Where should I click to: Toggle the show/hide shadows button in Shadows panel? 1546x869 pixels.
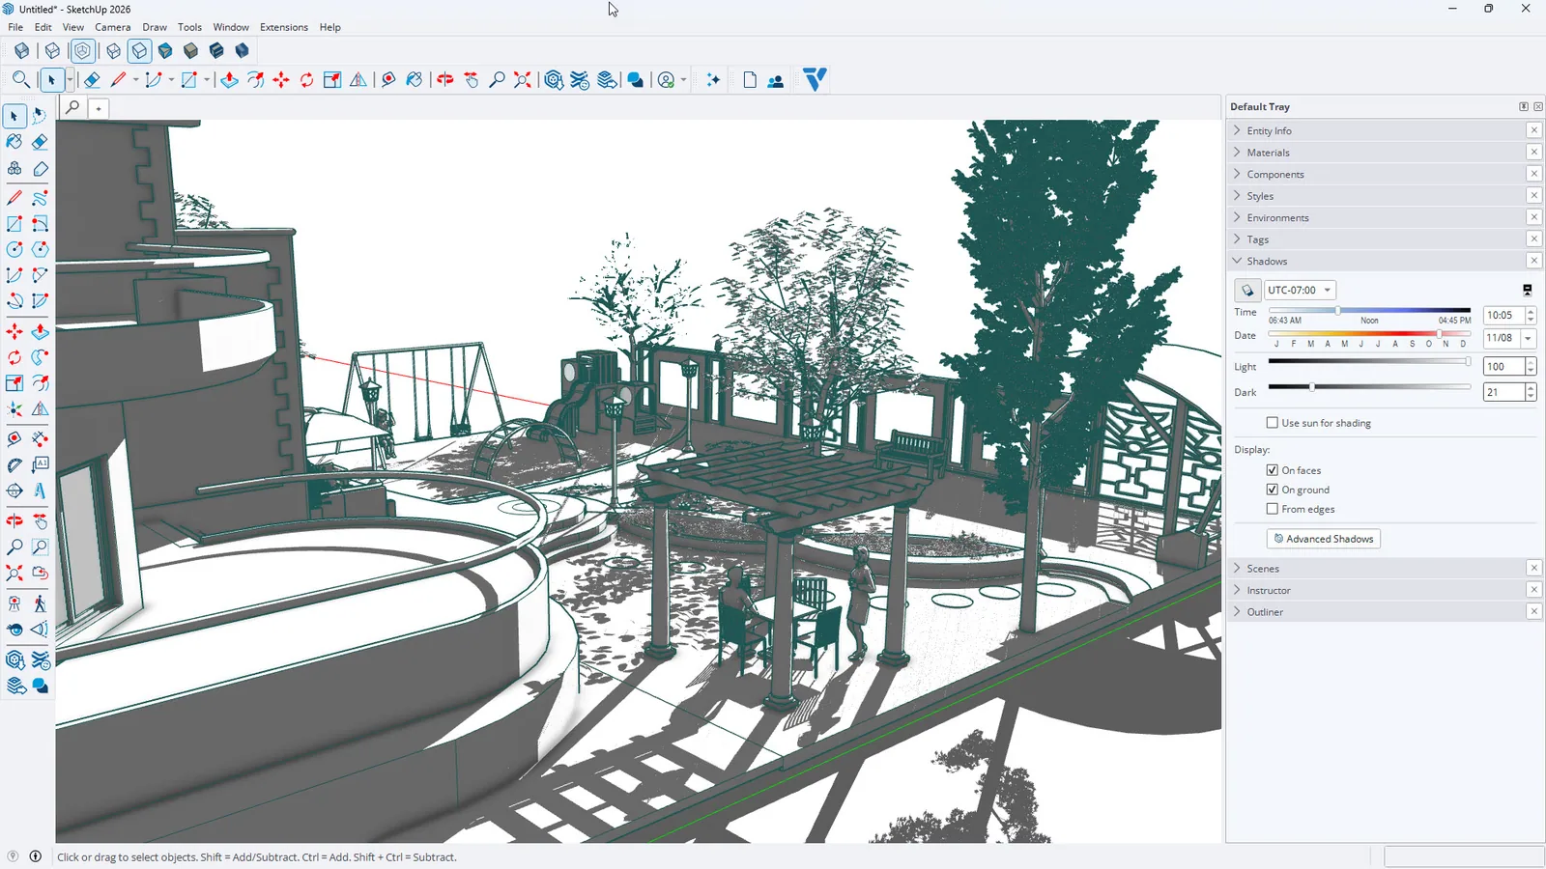1247,290
